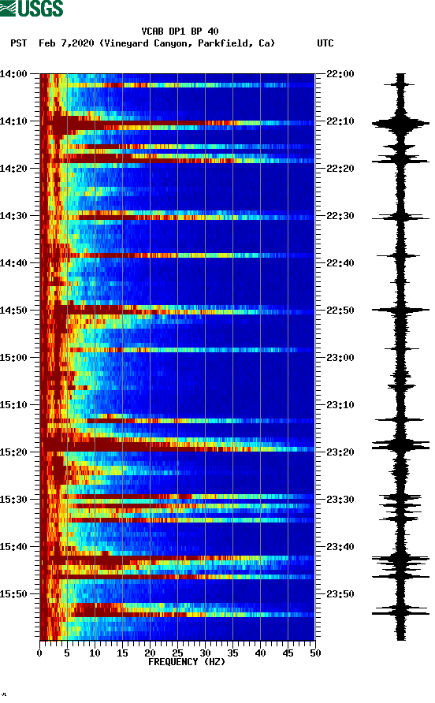Click the 22:20 UTC time label
The height and width of the screenshot is (703, 435).
point(340,169)
